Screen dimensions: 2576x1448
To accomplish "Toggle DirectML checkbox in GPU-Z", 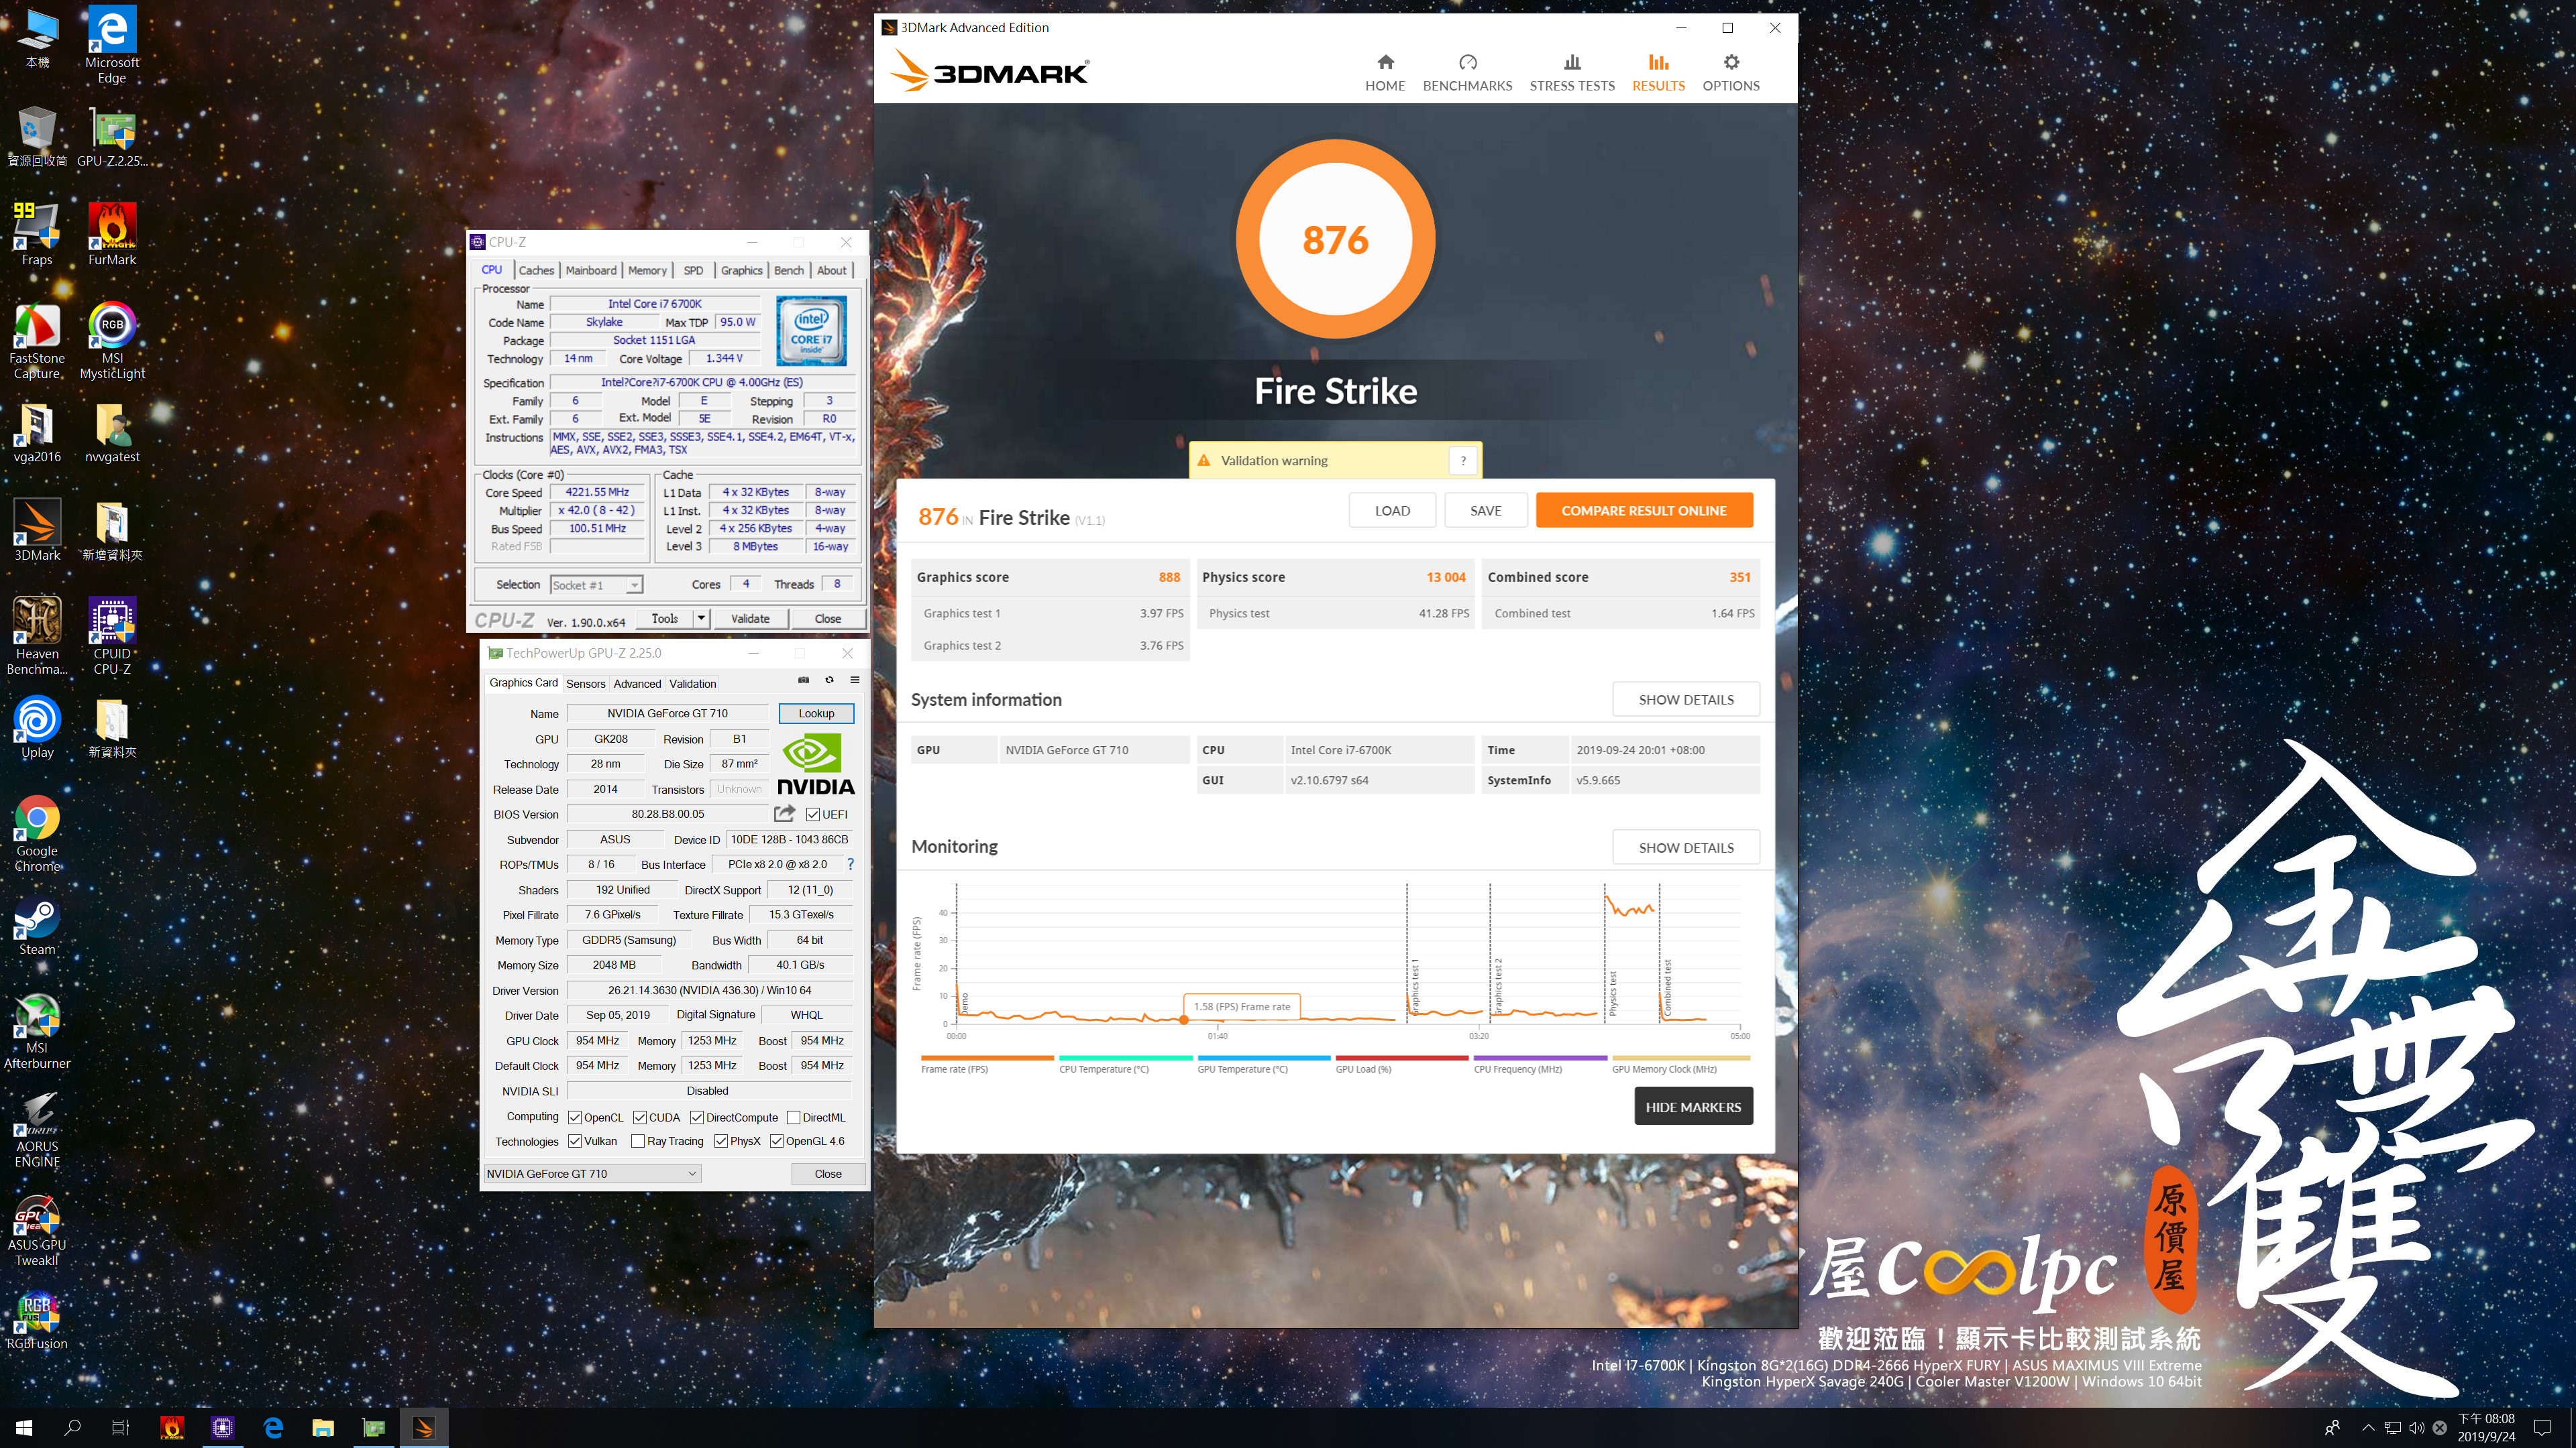I will [793, 1118].
